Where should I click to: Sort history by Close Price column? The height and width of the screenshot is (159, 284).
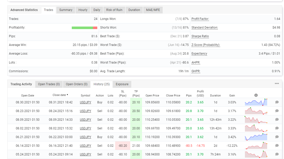coord(173,95)
